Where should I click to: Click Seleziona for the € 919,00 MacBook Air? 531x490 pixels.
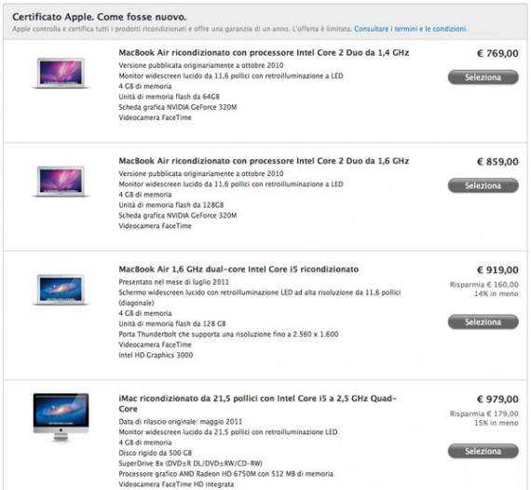483,322
